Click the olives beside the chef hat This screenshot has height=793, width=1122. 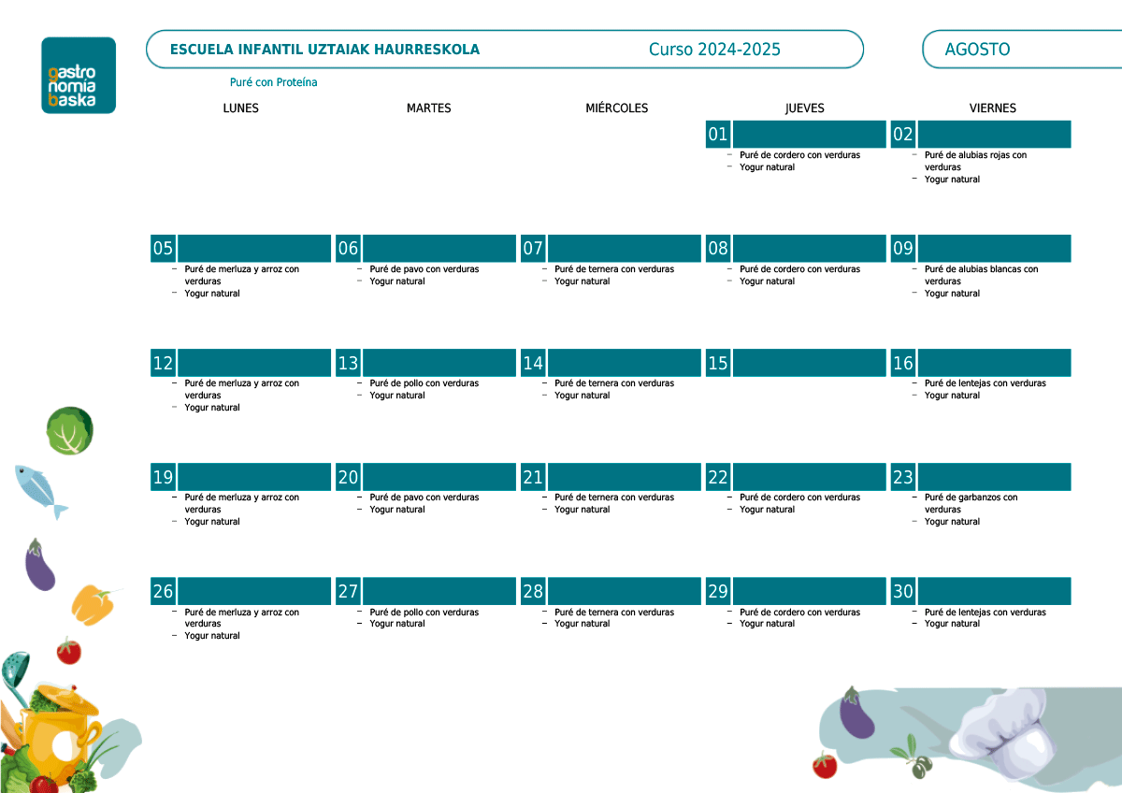click(913, 757)
